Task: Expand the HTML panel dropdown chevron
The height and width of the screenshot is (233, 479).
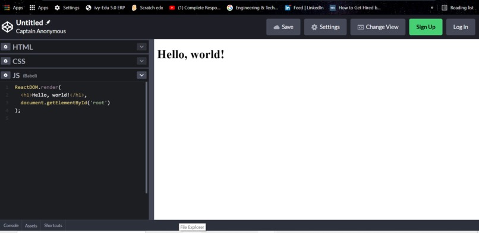Action: click(x=141, y=47)
